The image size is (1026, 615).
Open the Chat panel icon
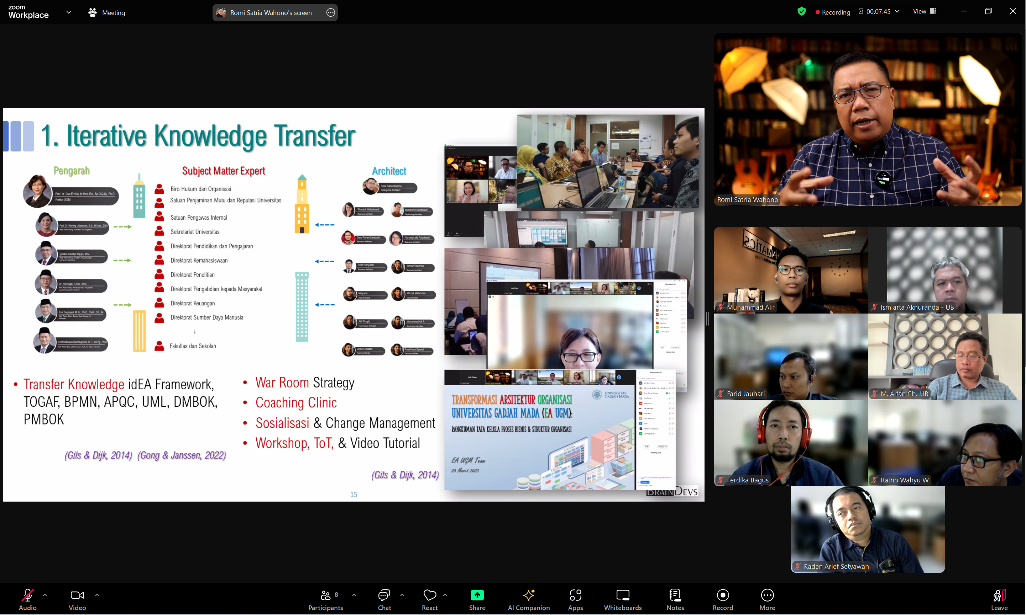coord(384,595)
